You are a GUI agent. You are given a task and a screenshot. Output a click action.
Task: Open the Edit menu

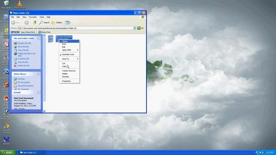(x=18, y=17)
